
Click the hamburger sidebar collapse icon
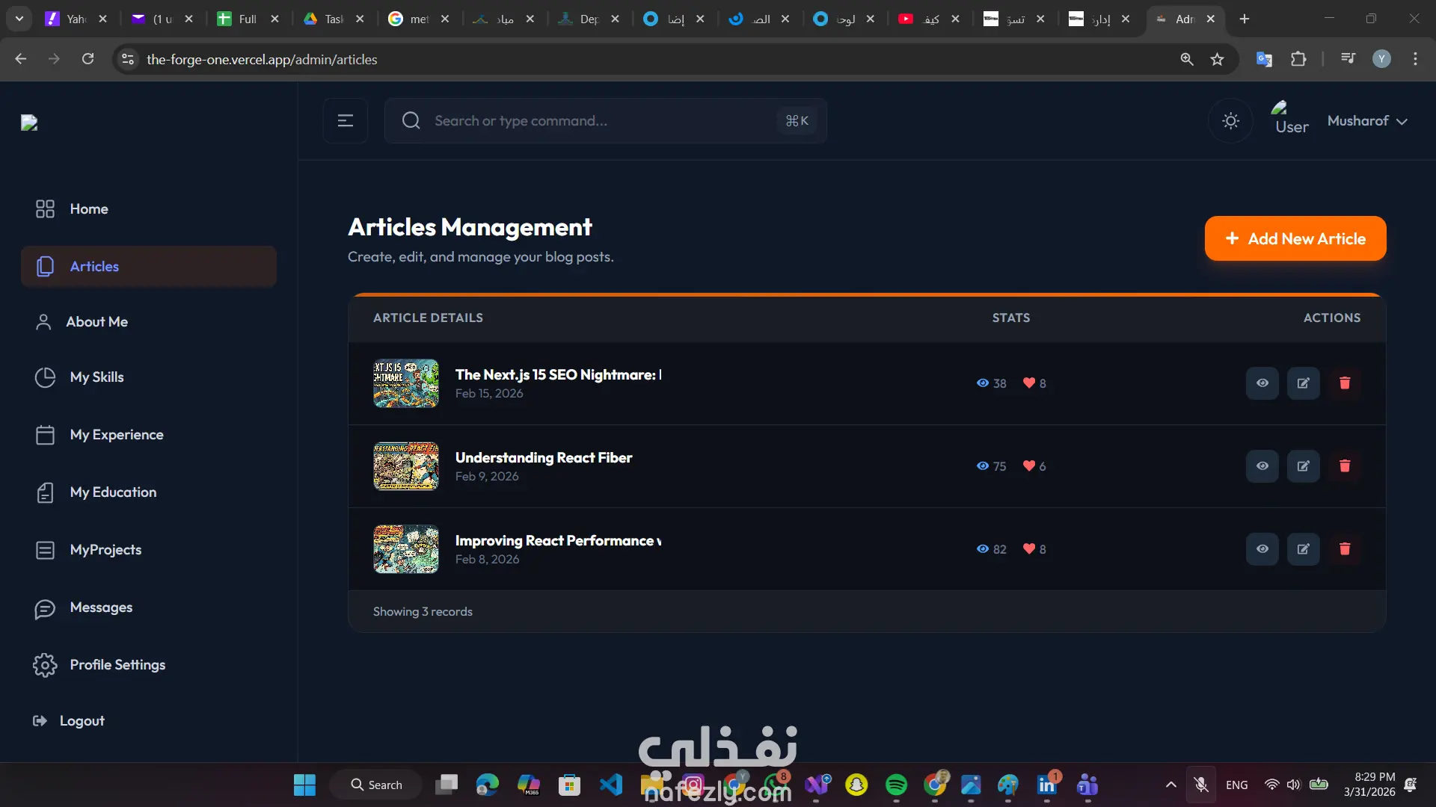345,121
